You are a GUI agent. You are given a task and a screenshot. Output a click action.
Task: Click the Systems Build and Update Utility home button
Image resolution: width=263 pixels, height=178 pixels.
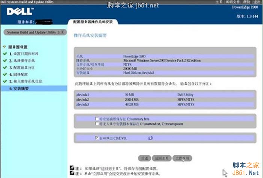pos(35,32)
